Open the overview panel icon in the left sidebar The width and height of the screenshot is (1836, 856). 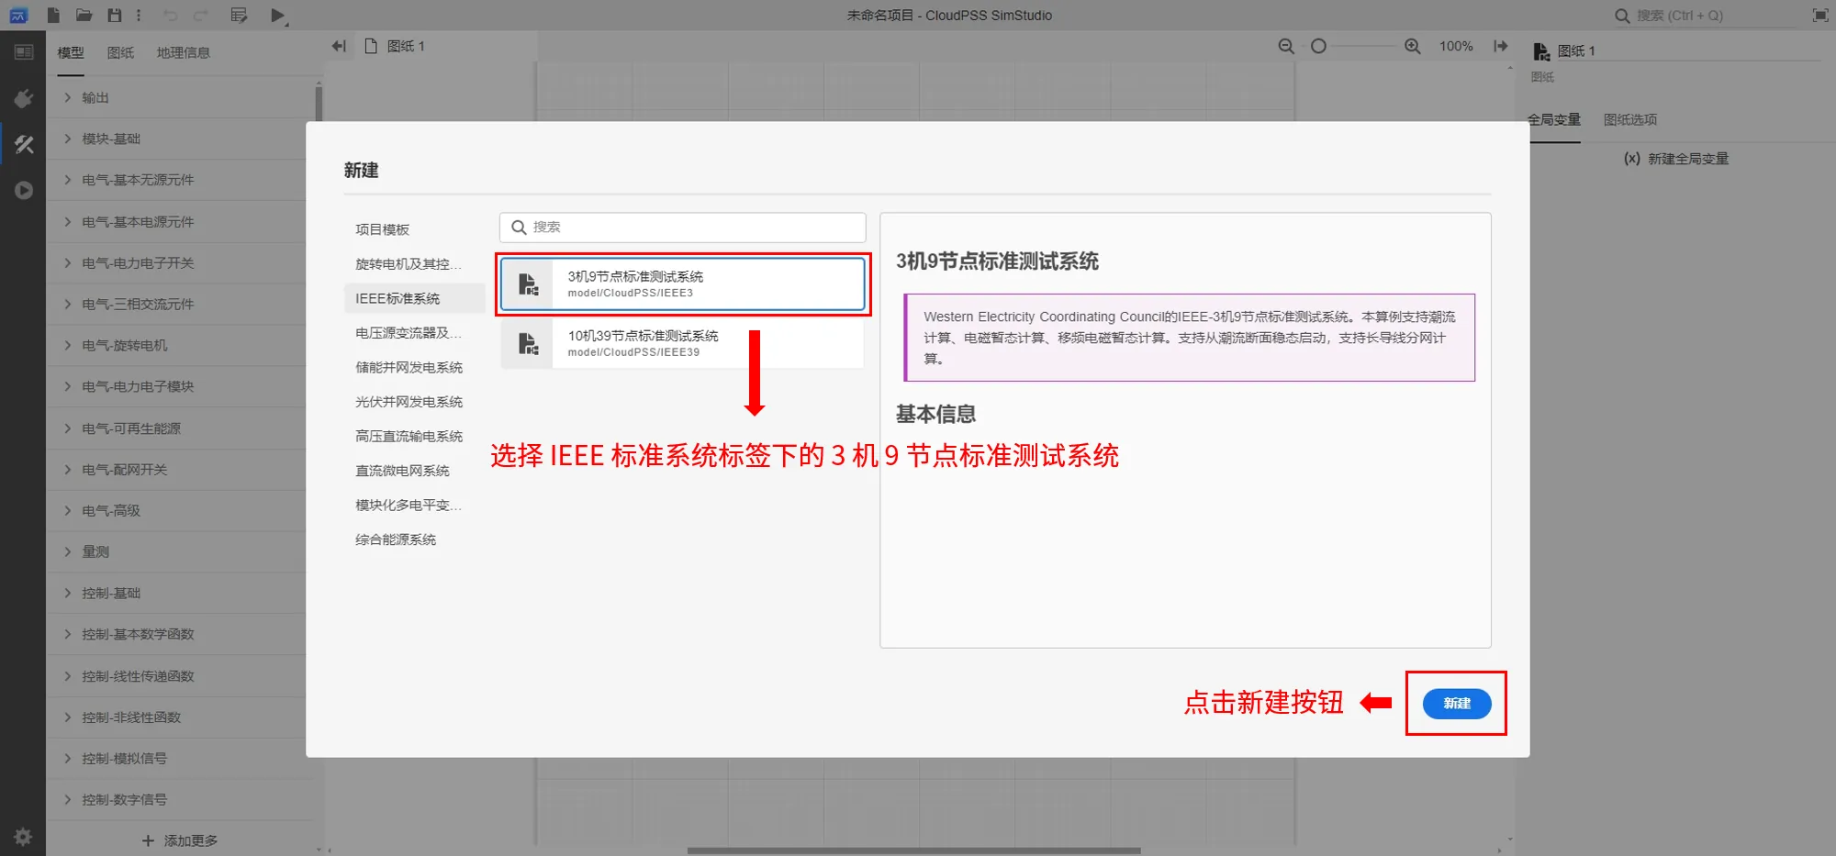tap(24, 52)
